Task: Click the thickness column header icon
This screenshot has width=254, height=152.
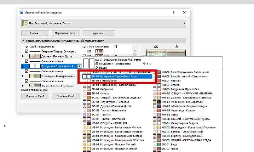Action: tap(116, 47)
